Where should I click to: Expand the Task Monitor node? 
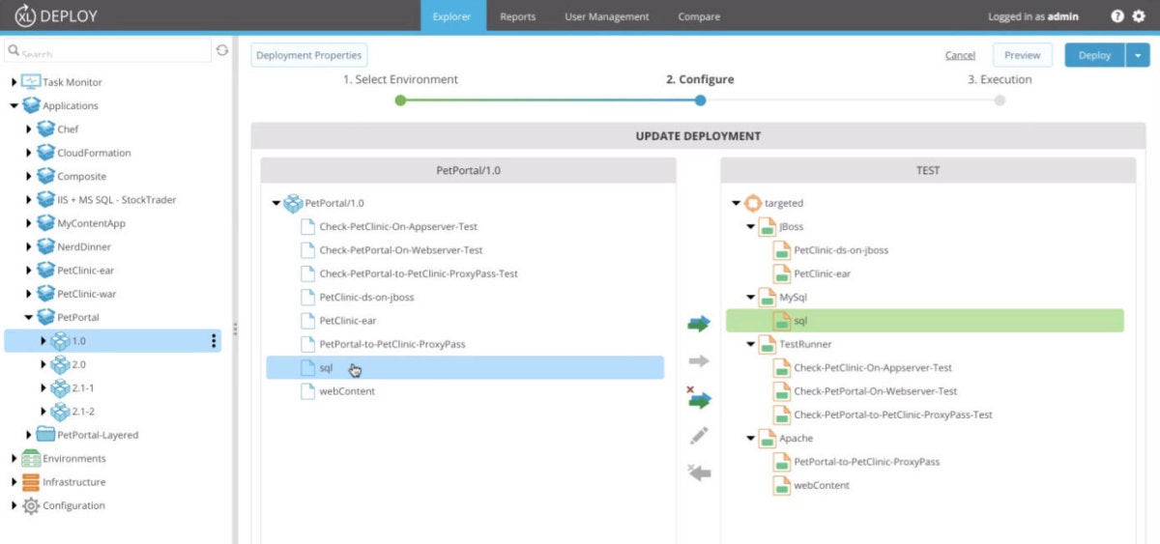click(14, 82)
